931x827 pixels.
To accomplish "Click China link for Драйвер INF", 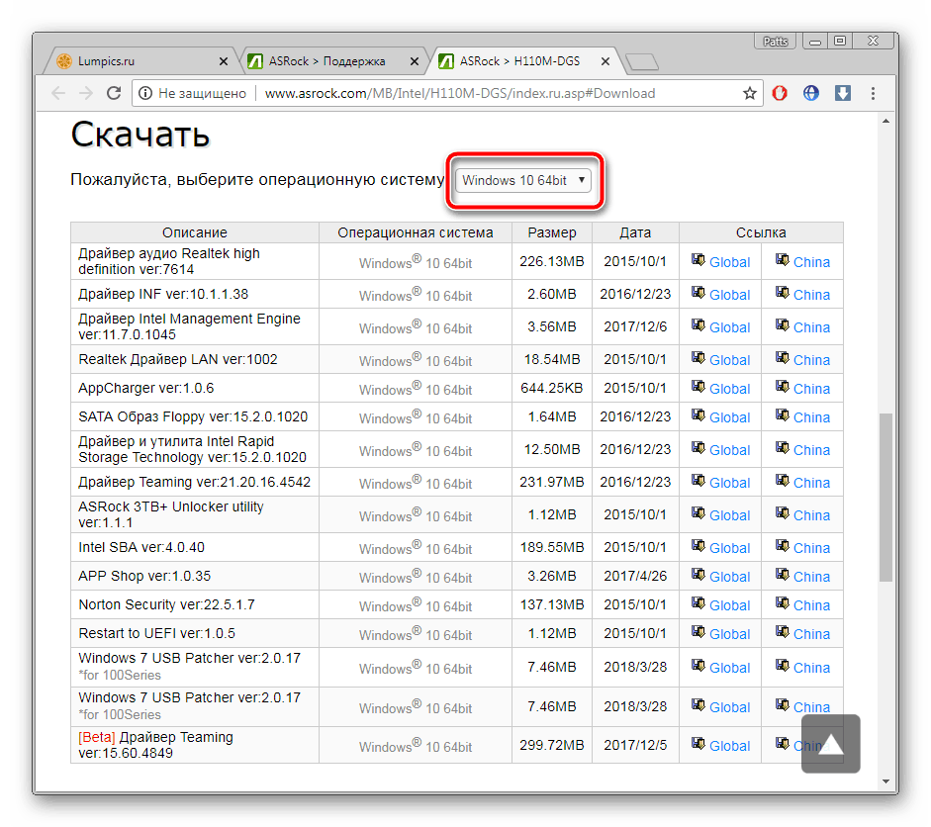I will [x=811, y=295].
